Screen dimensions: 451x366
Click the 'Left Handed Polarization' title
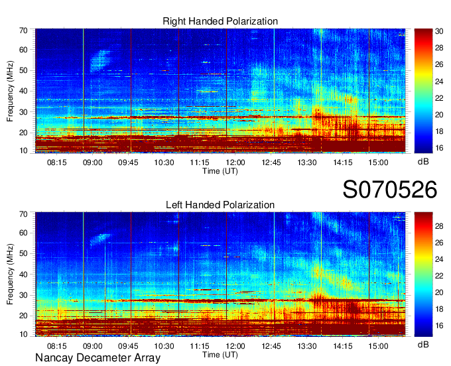220,205
